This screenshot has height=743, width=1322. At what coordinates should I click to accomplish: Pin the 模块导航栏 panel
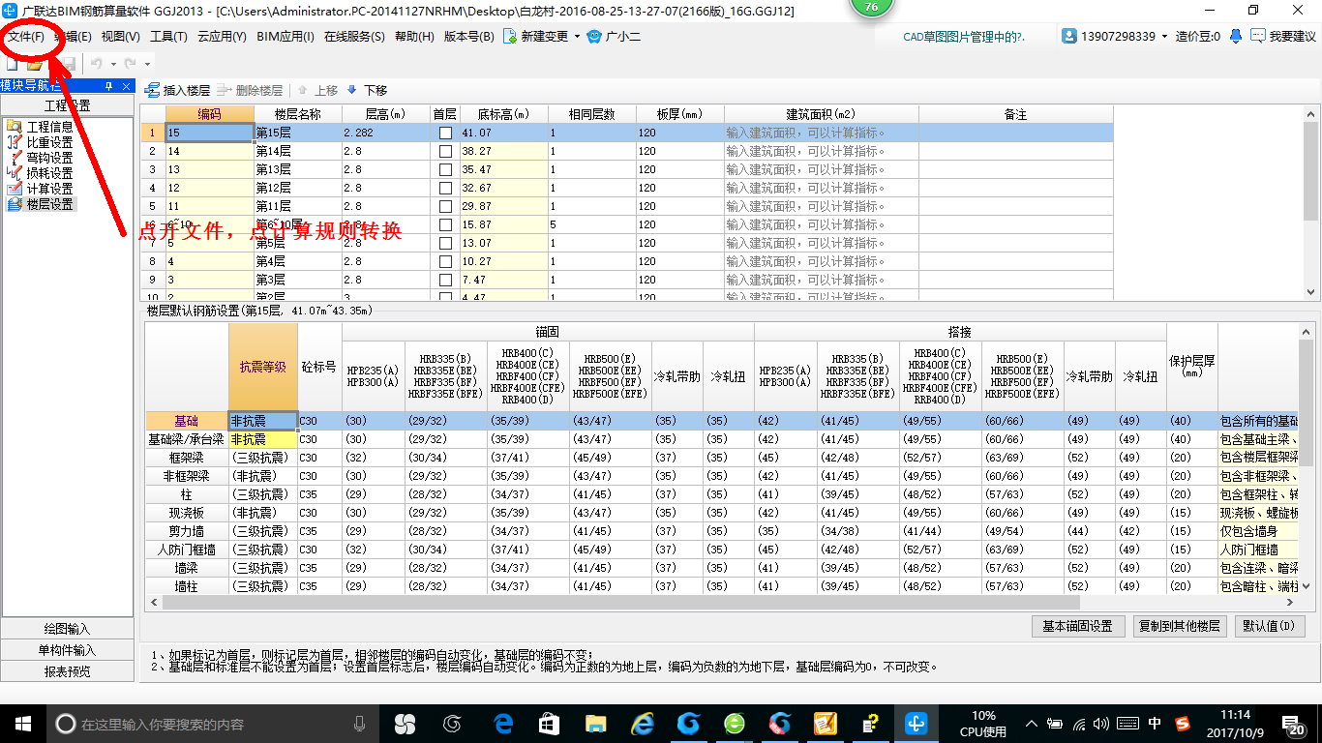point(109,86)
